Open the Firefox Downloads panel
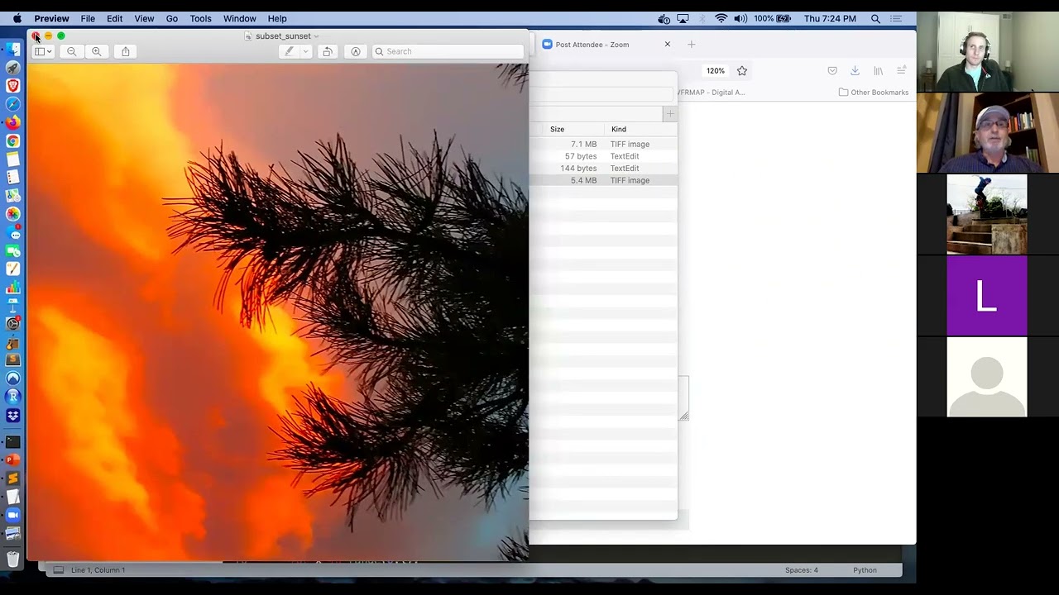Screen dimensions: 1059x595 855,71
